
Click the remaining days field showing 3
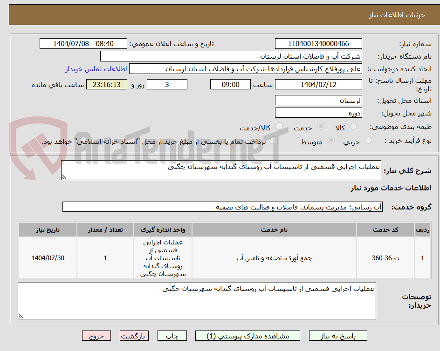click(167, 84)
